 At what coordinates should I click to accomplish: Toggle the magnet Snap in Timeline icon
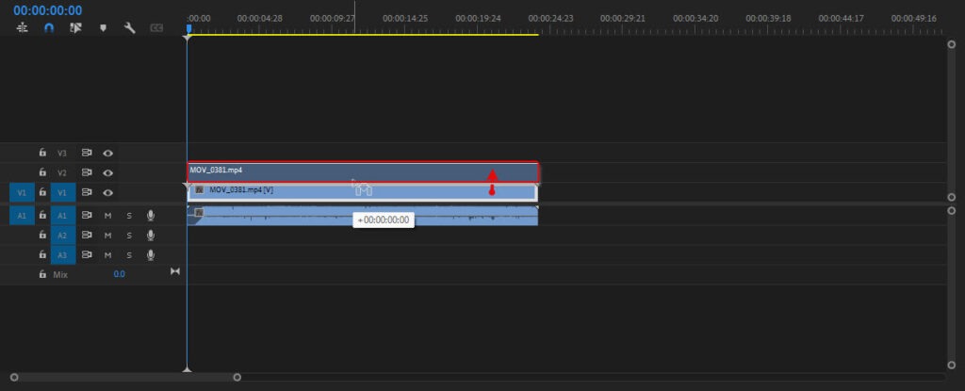coord(49,27)
